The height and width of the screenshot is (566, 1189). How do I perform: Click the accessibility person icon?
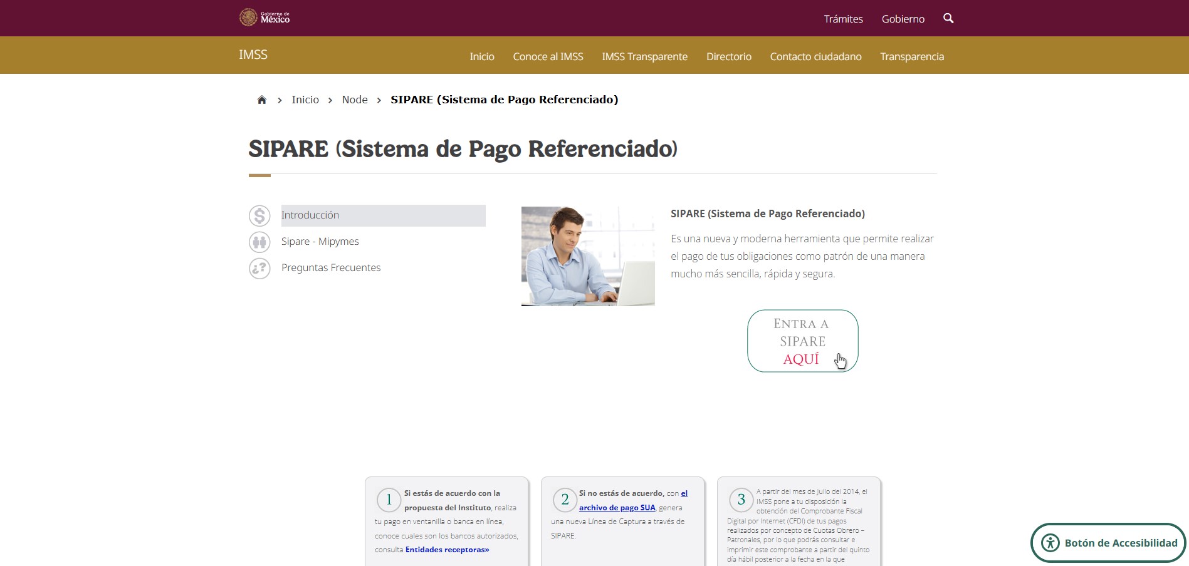tap(1050, 543)
